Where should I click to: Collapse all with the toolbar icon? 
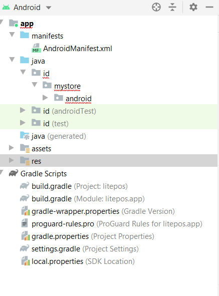[x=172, y=8]
